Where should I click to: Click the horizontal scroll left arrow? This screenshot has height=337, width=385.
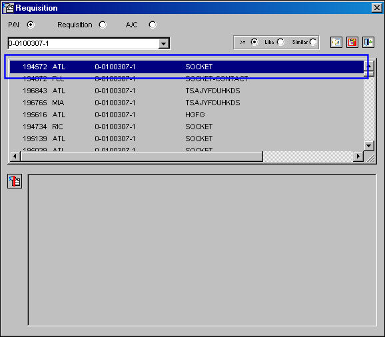pos(15,156)
